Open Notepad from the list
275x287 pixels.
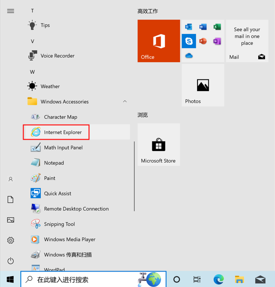(x=53, y=163)
